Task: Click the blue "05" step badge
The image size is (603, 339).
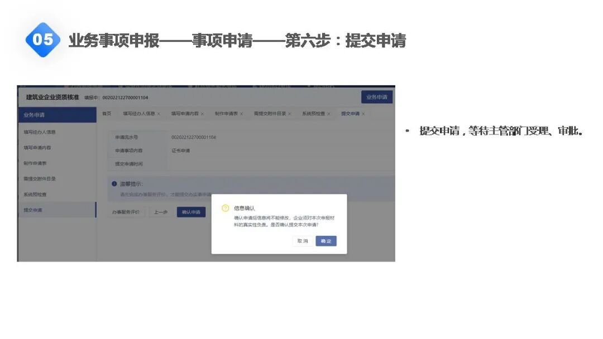Action: (44, 39)
